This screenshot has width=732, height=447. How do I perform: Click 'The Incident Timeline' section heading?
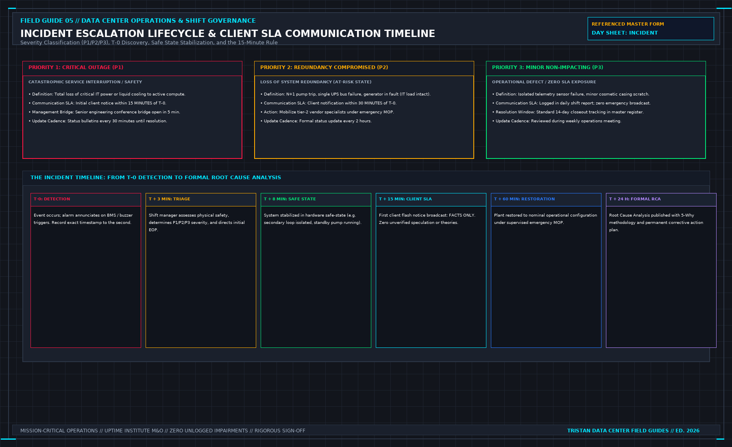156,178
